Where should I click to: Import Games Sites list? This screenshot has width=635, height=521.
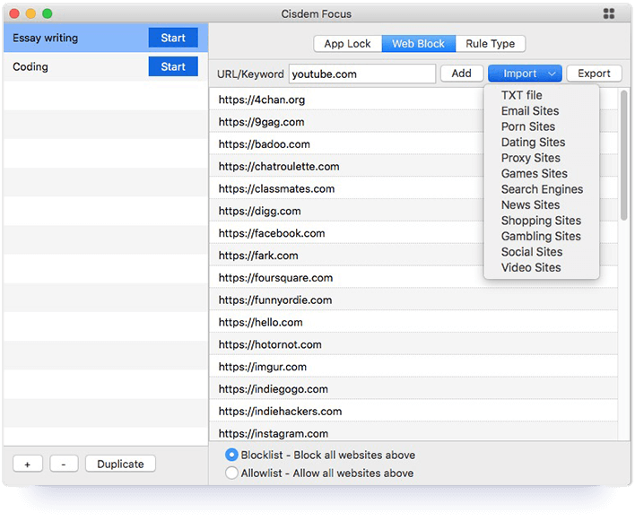(535, 174)
